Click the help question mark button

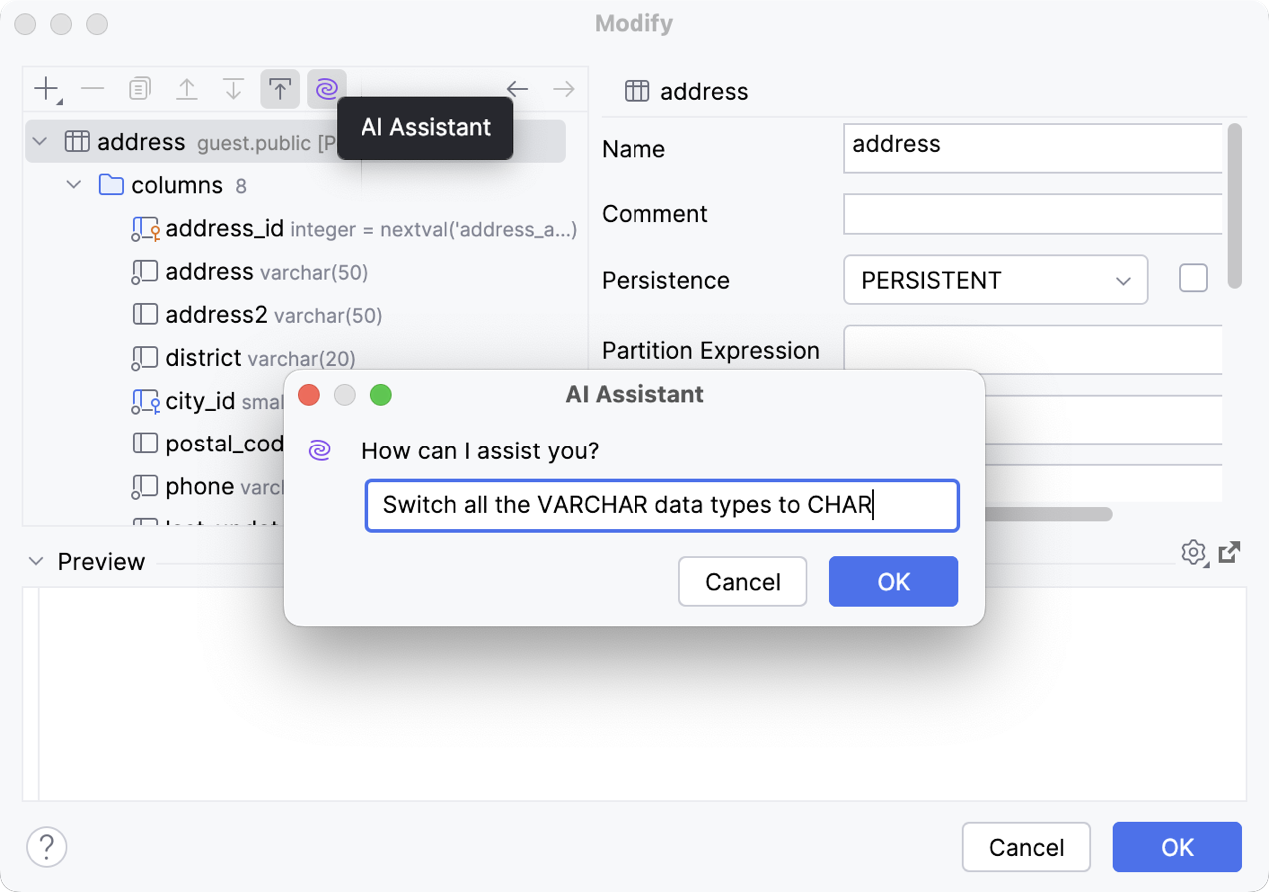[x=47, y=847]
